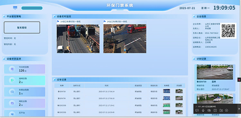This screenshot has height=118, width=241.
Task: Click the monitor icon in top-left header
Action: (x=15, y=8)
